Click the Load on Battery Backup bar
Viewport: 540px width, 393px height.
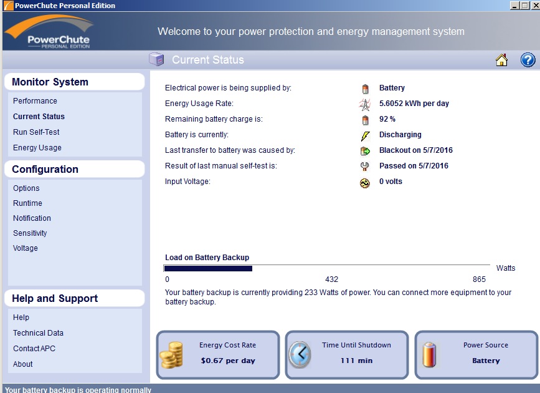tap(326, 268)
